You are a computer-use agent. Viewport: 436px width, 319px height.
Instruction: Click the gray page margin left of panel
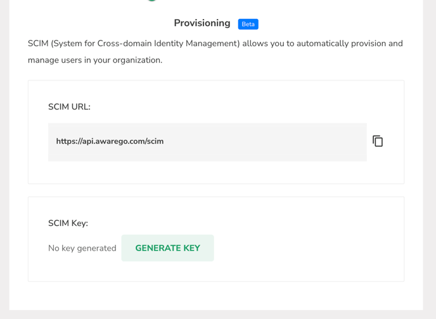click(x=4, y=158)
